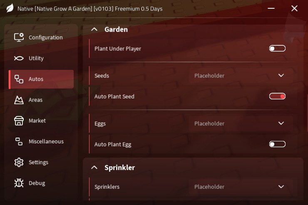
Task: Collapse the Garden section
Action: [94, 30]
